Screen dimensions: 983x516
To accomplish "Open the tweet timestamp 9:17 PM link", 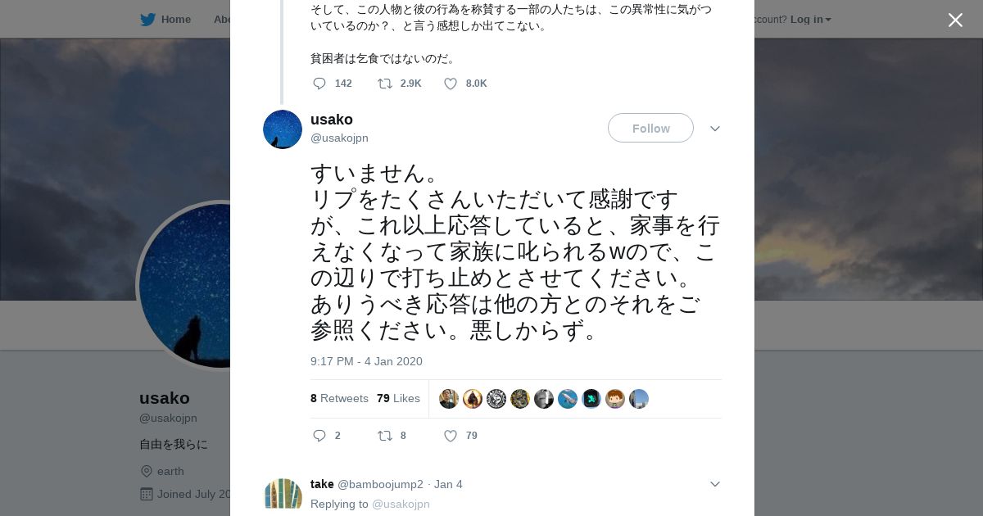I will (366, 361).
